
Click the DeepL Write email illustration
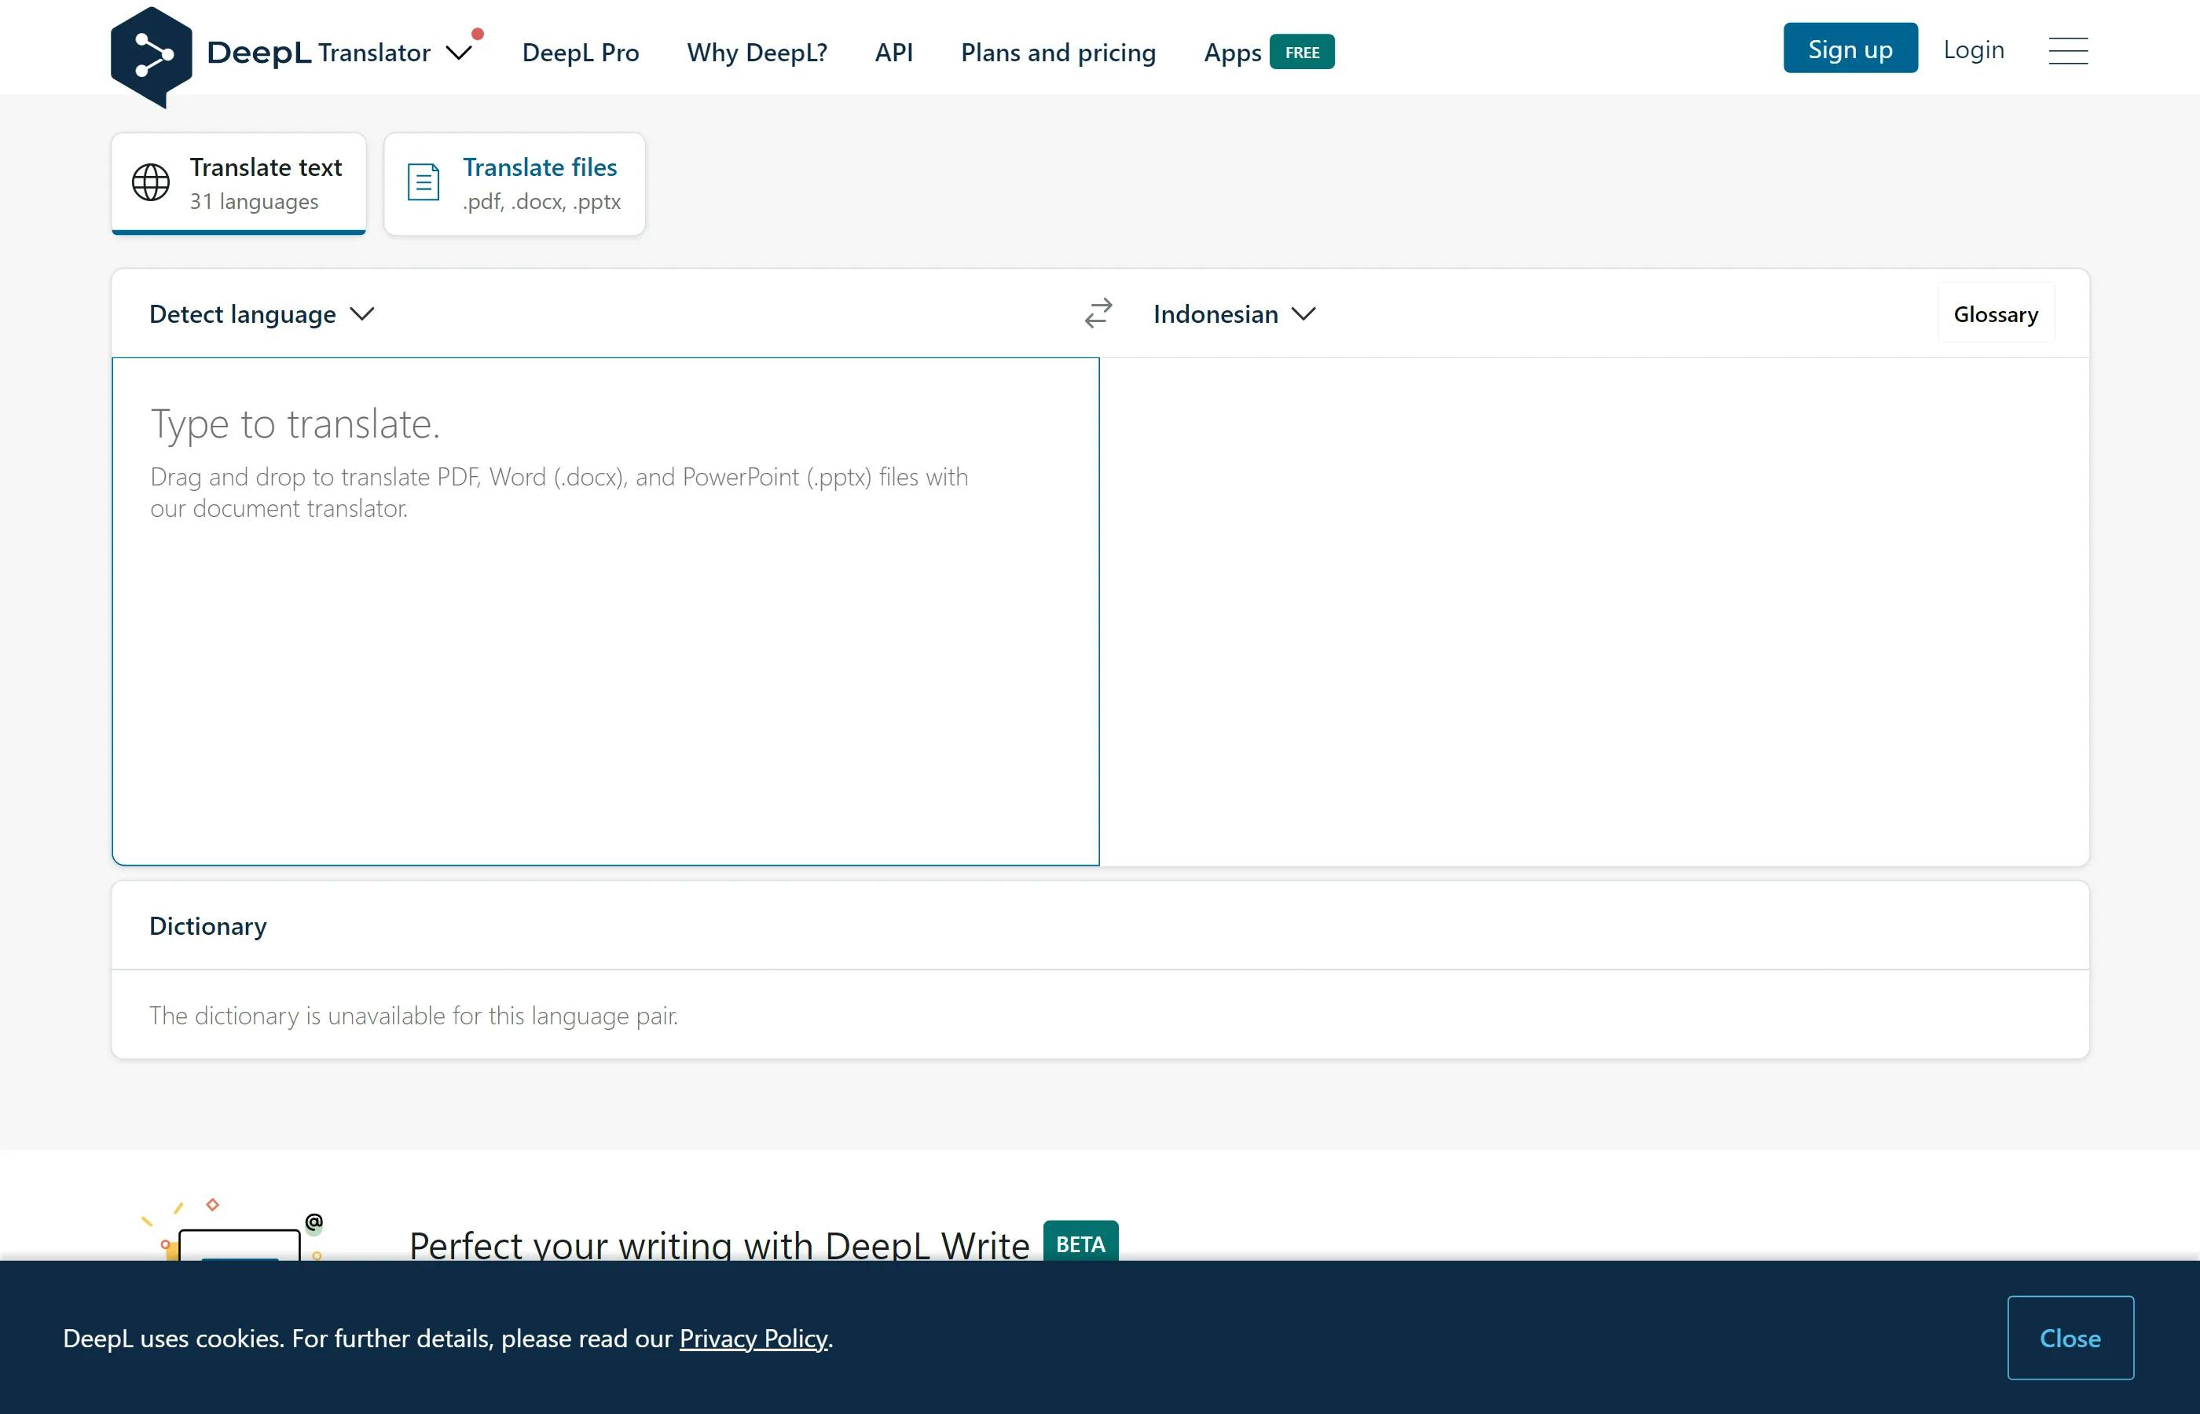[233, 1230]
